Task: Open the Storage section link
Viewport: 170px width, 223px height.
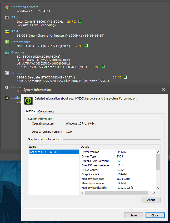Action: tap(17, 73)
